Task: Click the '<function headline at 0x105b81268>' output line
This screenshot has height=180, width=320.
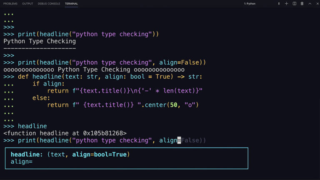Action: (x=65, y=133)
